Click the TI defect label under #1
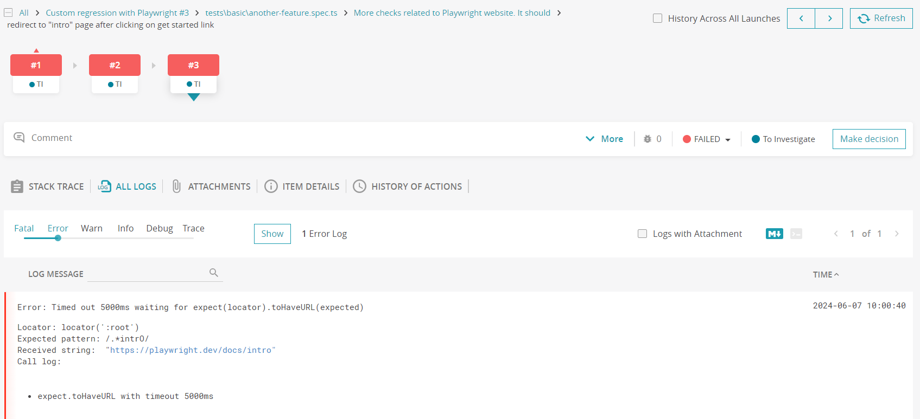 [x=36, y=84]
